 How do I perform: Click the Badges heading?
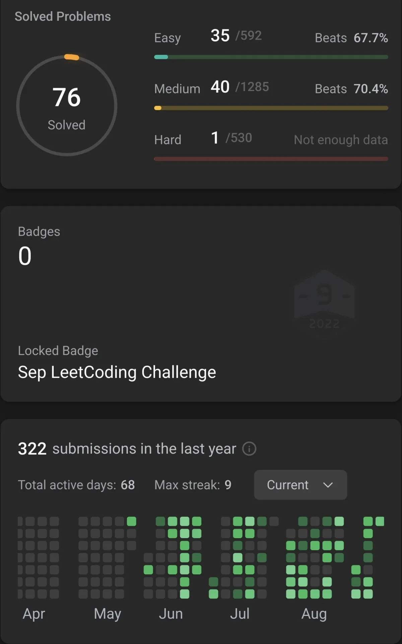coord(39,232)
